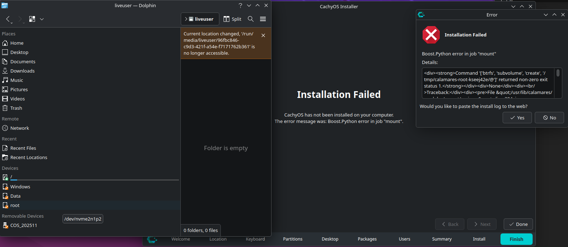Open Videos in Places panel
This screenshot has height=247, width=568.
point(90,99)
